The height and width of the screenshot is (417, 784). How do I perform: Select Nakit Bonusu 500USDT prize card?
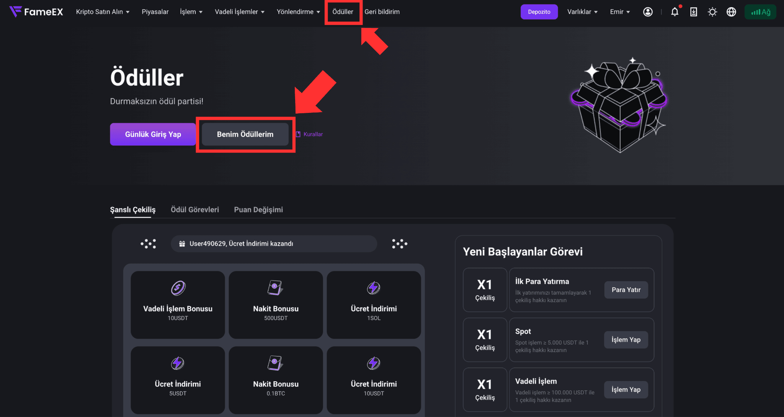click(276, 305)
